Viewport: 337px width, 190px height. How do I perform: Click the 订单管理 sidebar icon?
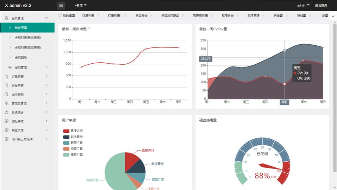click(6, 76)
